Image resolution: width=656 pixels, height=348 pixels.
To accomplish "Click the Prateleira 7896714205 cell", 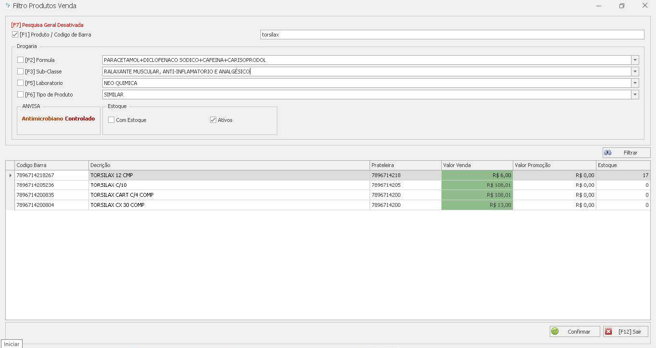I will tap(405, 185).
